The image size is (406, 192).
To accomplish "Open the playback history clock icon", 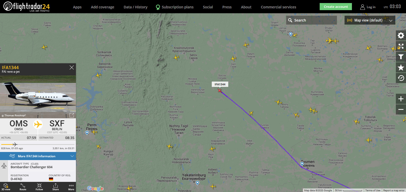I will (401, 78).
